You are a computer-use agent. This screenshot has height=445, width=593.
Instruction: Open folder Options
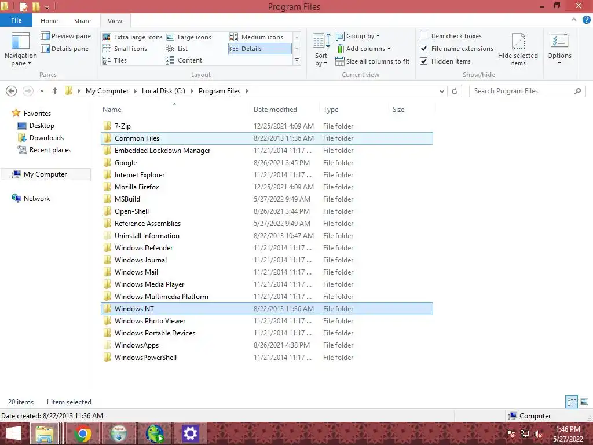click(x=559, y=50)
